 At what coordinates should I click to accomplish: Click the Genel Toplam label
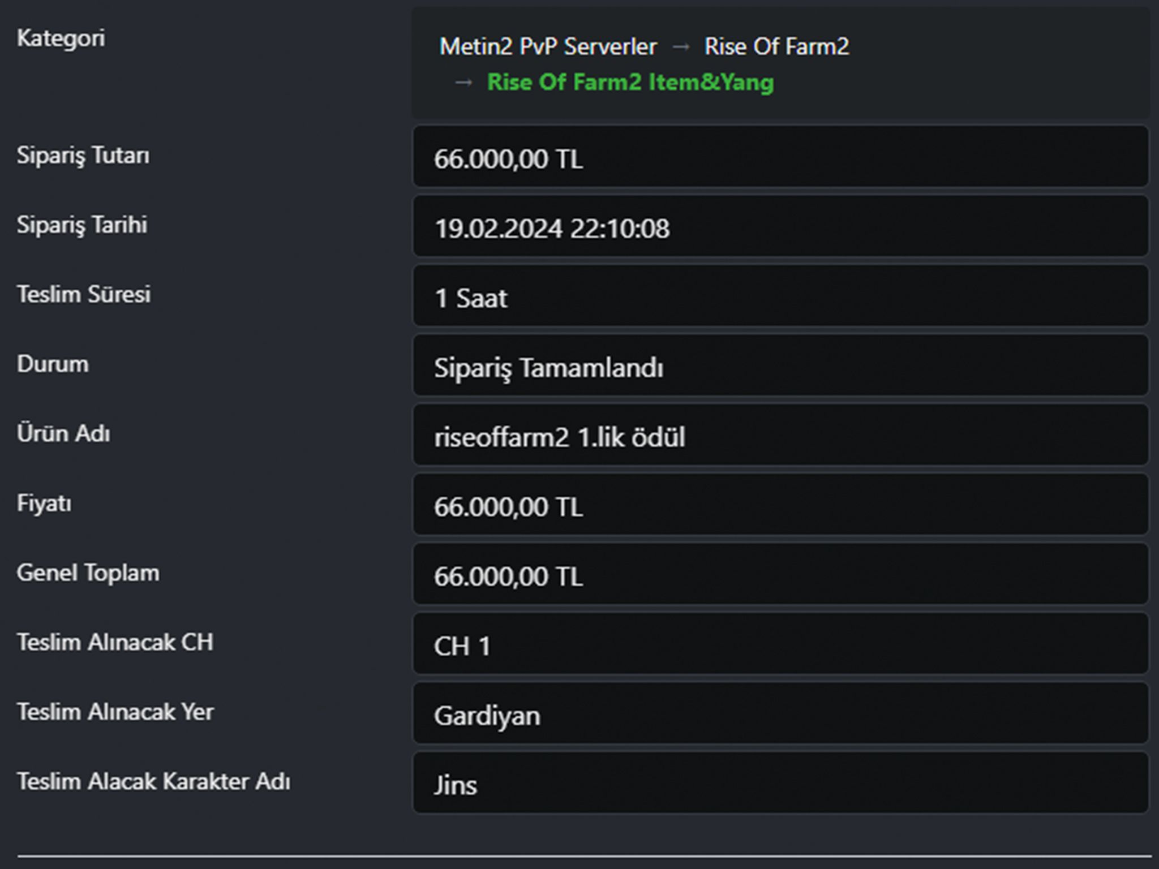tap(88, 573)
